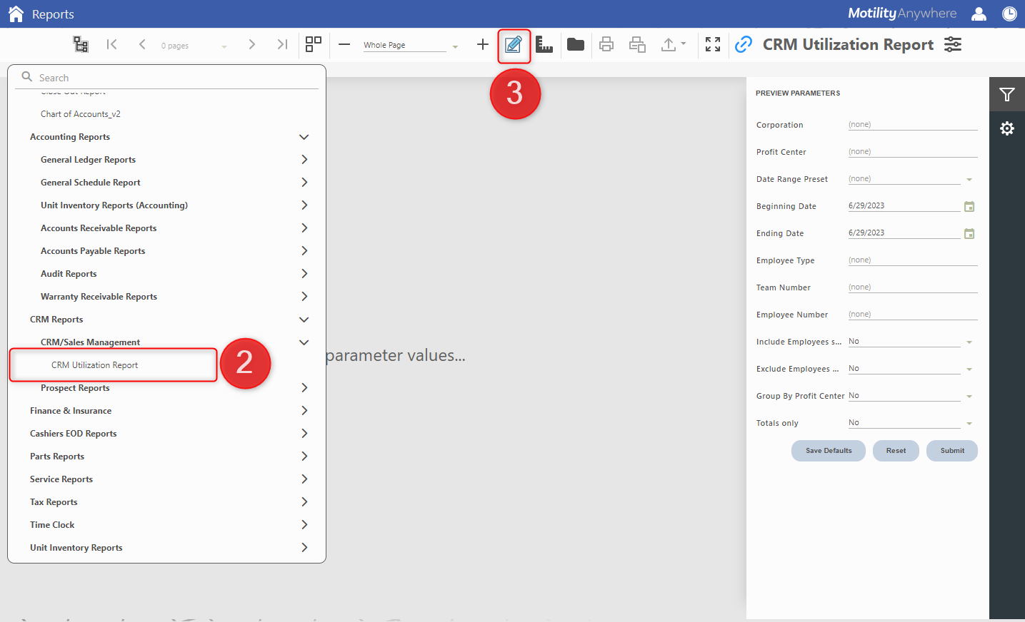Open the settings gear in sidebar
1025x622 pixels.
coord(1006,128)
